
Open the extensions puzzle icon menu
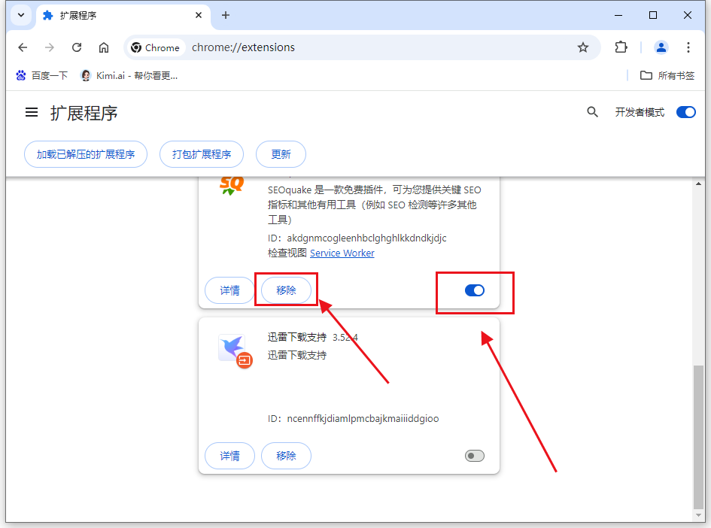point(621,47)
